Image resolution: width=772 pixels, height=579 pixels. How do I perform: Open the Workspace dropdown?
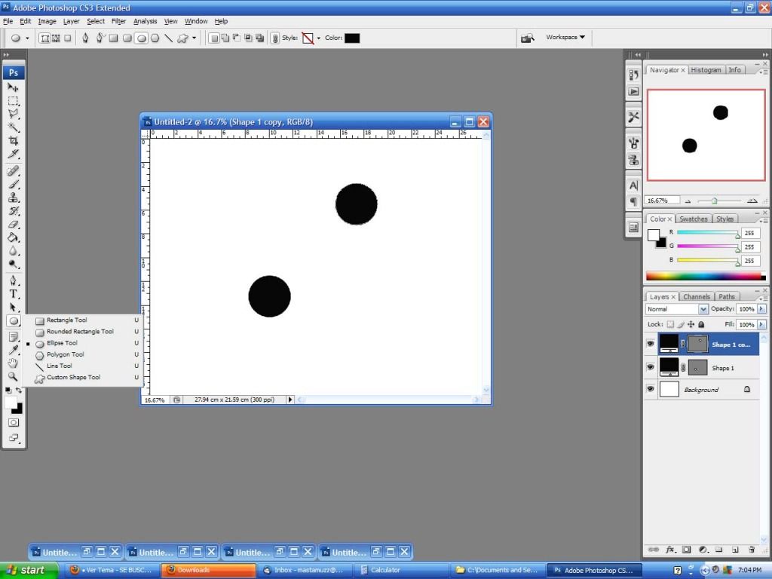[565, 38]
